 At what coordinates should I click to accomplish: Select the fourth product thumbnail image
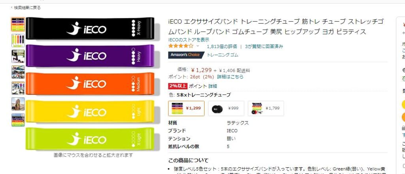click(18, 72)
